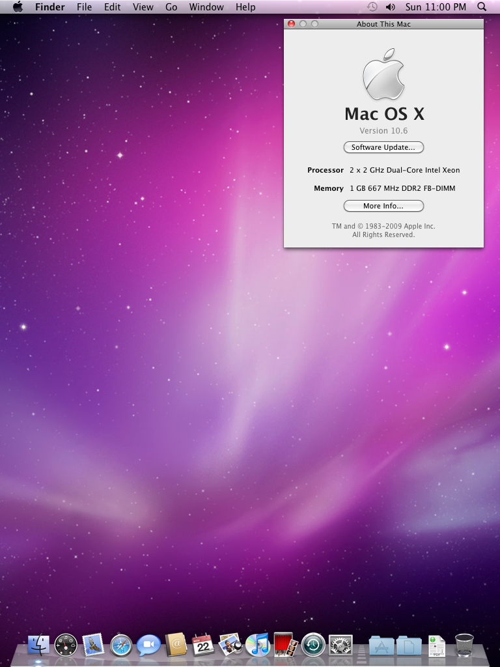Open the Finder menu
The image size is (500, 667).
(x=49, y=7)
